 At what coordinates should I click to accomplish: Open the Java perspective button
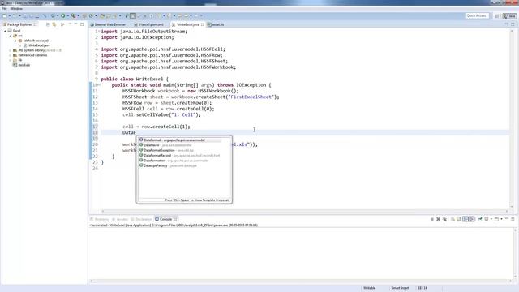coord(510,15)
